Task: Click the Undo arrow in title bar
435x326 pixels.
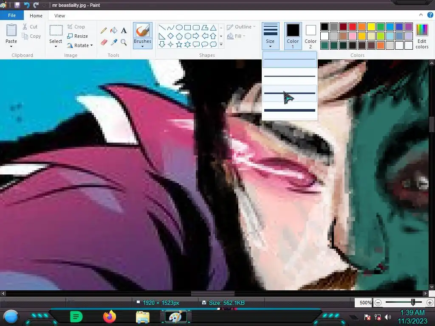Action: pos(27,5)
